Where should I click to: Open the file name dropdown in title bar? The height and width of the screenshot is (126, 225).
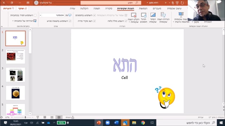click(147, 3)
